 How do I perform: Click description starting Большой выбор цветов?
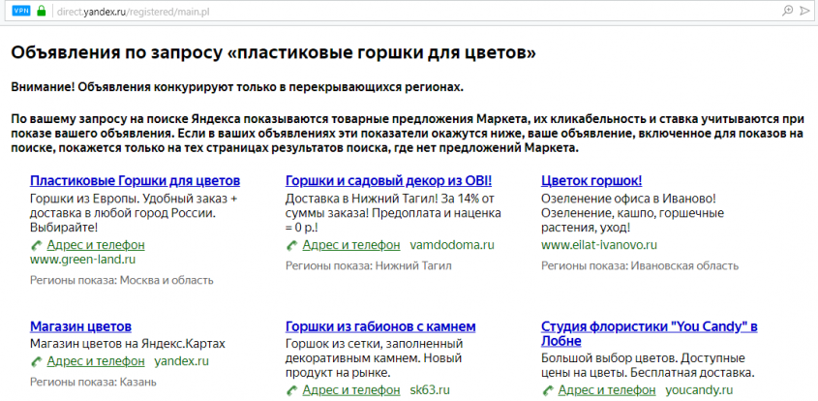pyautogui.click(x=649, y=366)
